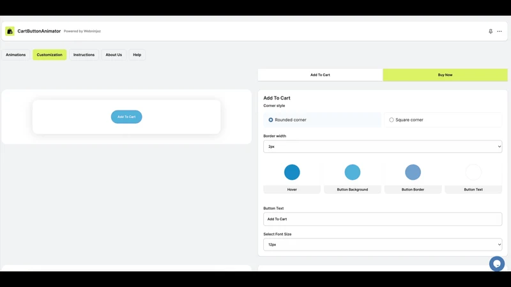Click the Add To Cart section heading
Image resolution: width=511 pixels, height=287 pixels.
click(x=277, y=98)
